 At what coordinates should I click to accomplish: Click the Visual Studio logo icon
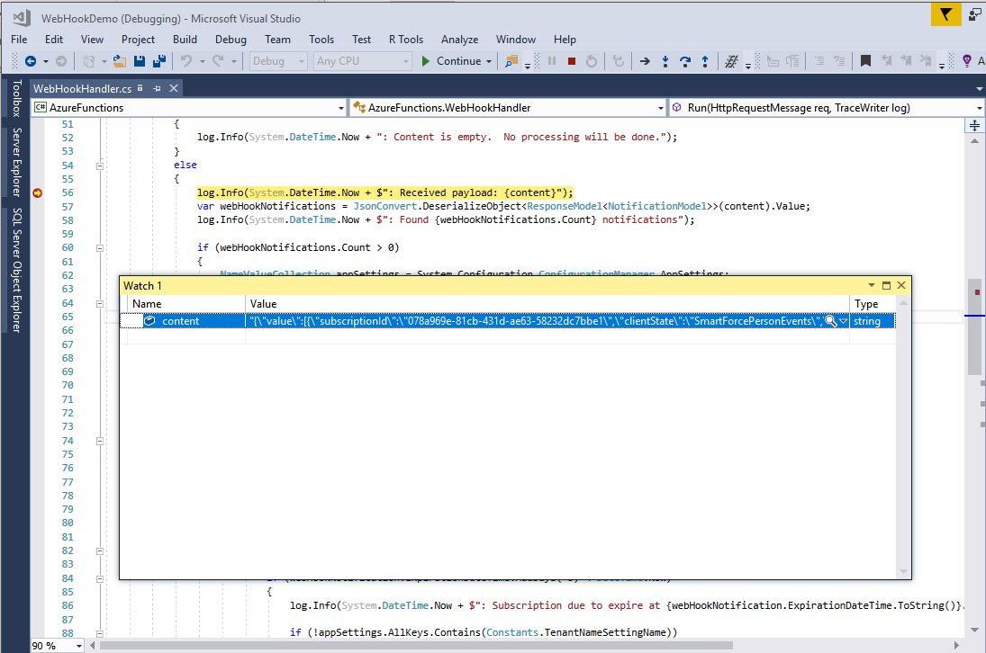tap(22, 18)
